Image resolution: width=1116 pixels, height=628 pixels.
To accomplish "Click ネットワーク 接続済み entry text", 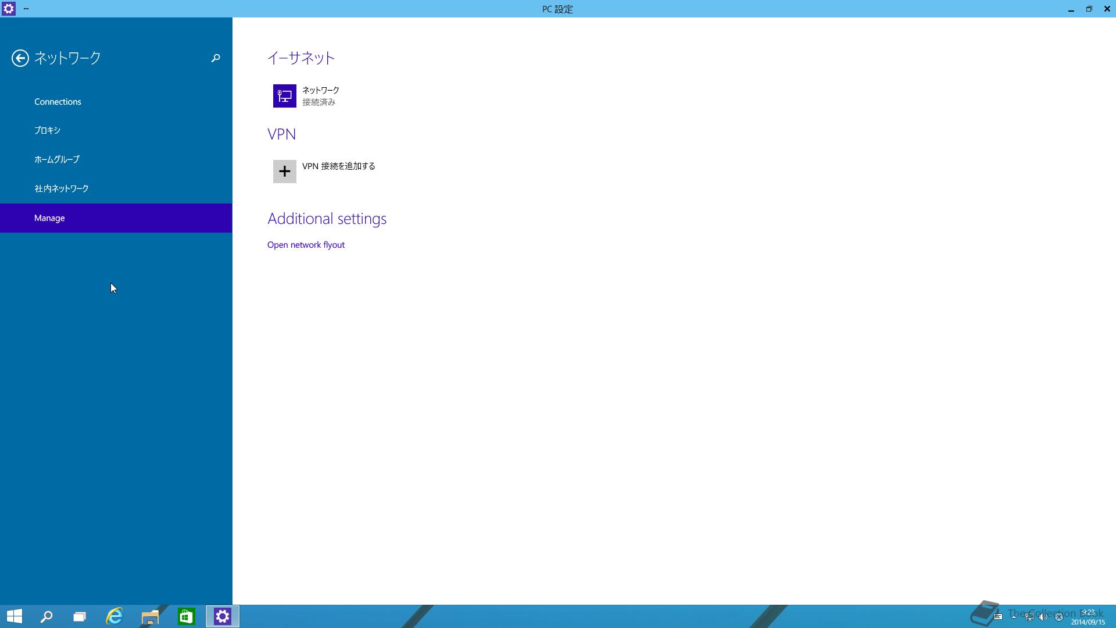I will (x=321, y=96).
